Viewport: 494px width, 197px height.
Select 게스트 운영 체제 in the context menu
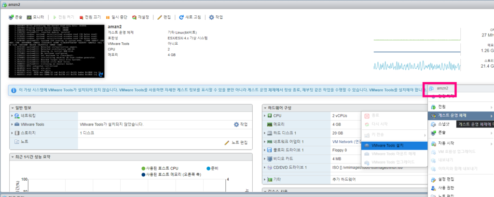461,115
